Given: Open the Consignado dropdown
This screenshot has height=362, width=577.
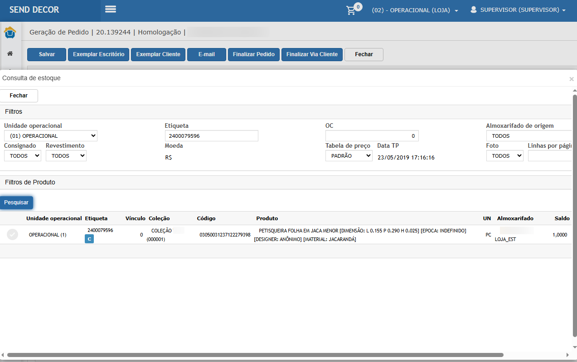Looking at the screenshot, I should tap(23, 155).
